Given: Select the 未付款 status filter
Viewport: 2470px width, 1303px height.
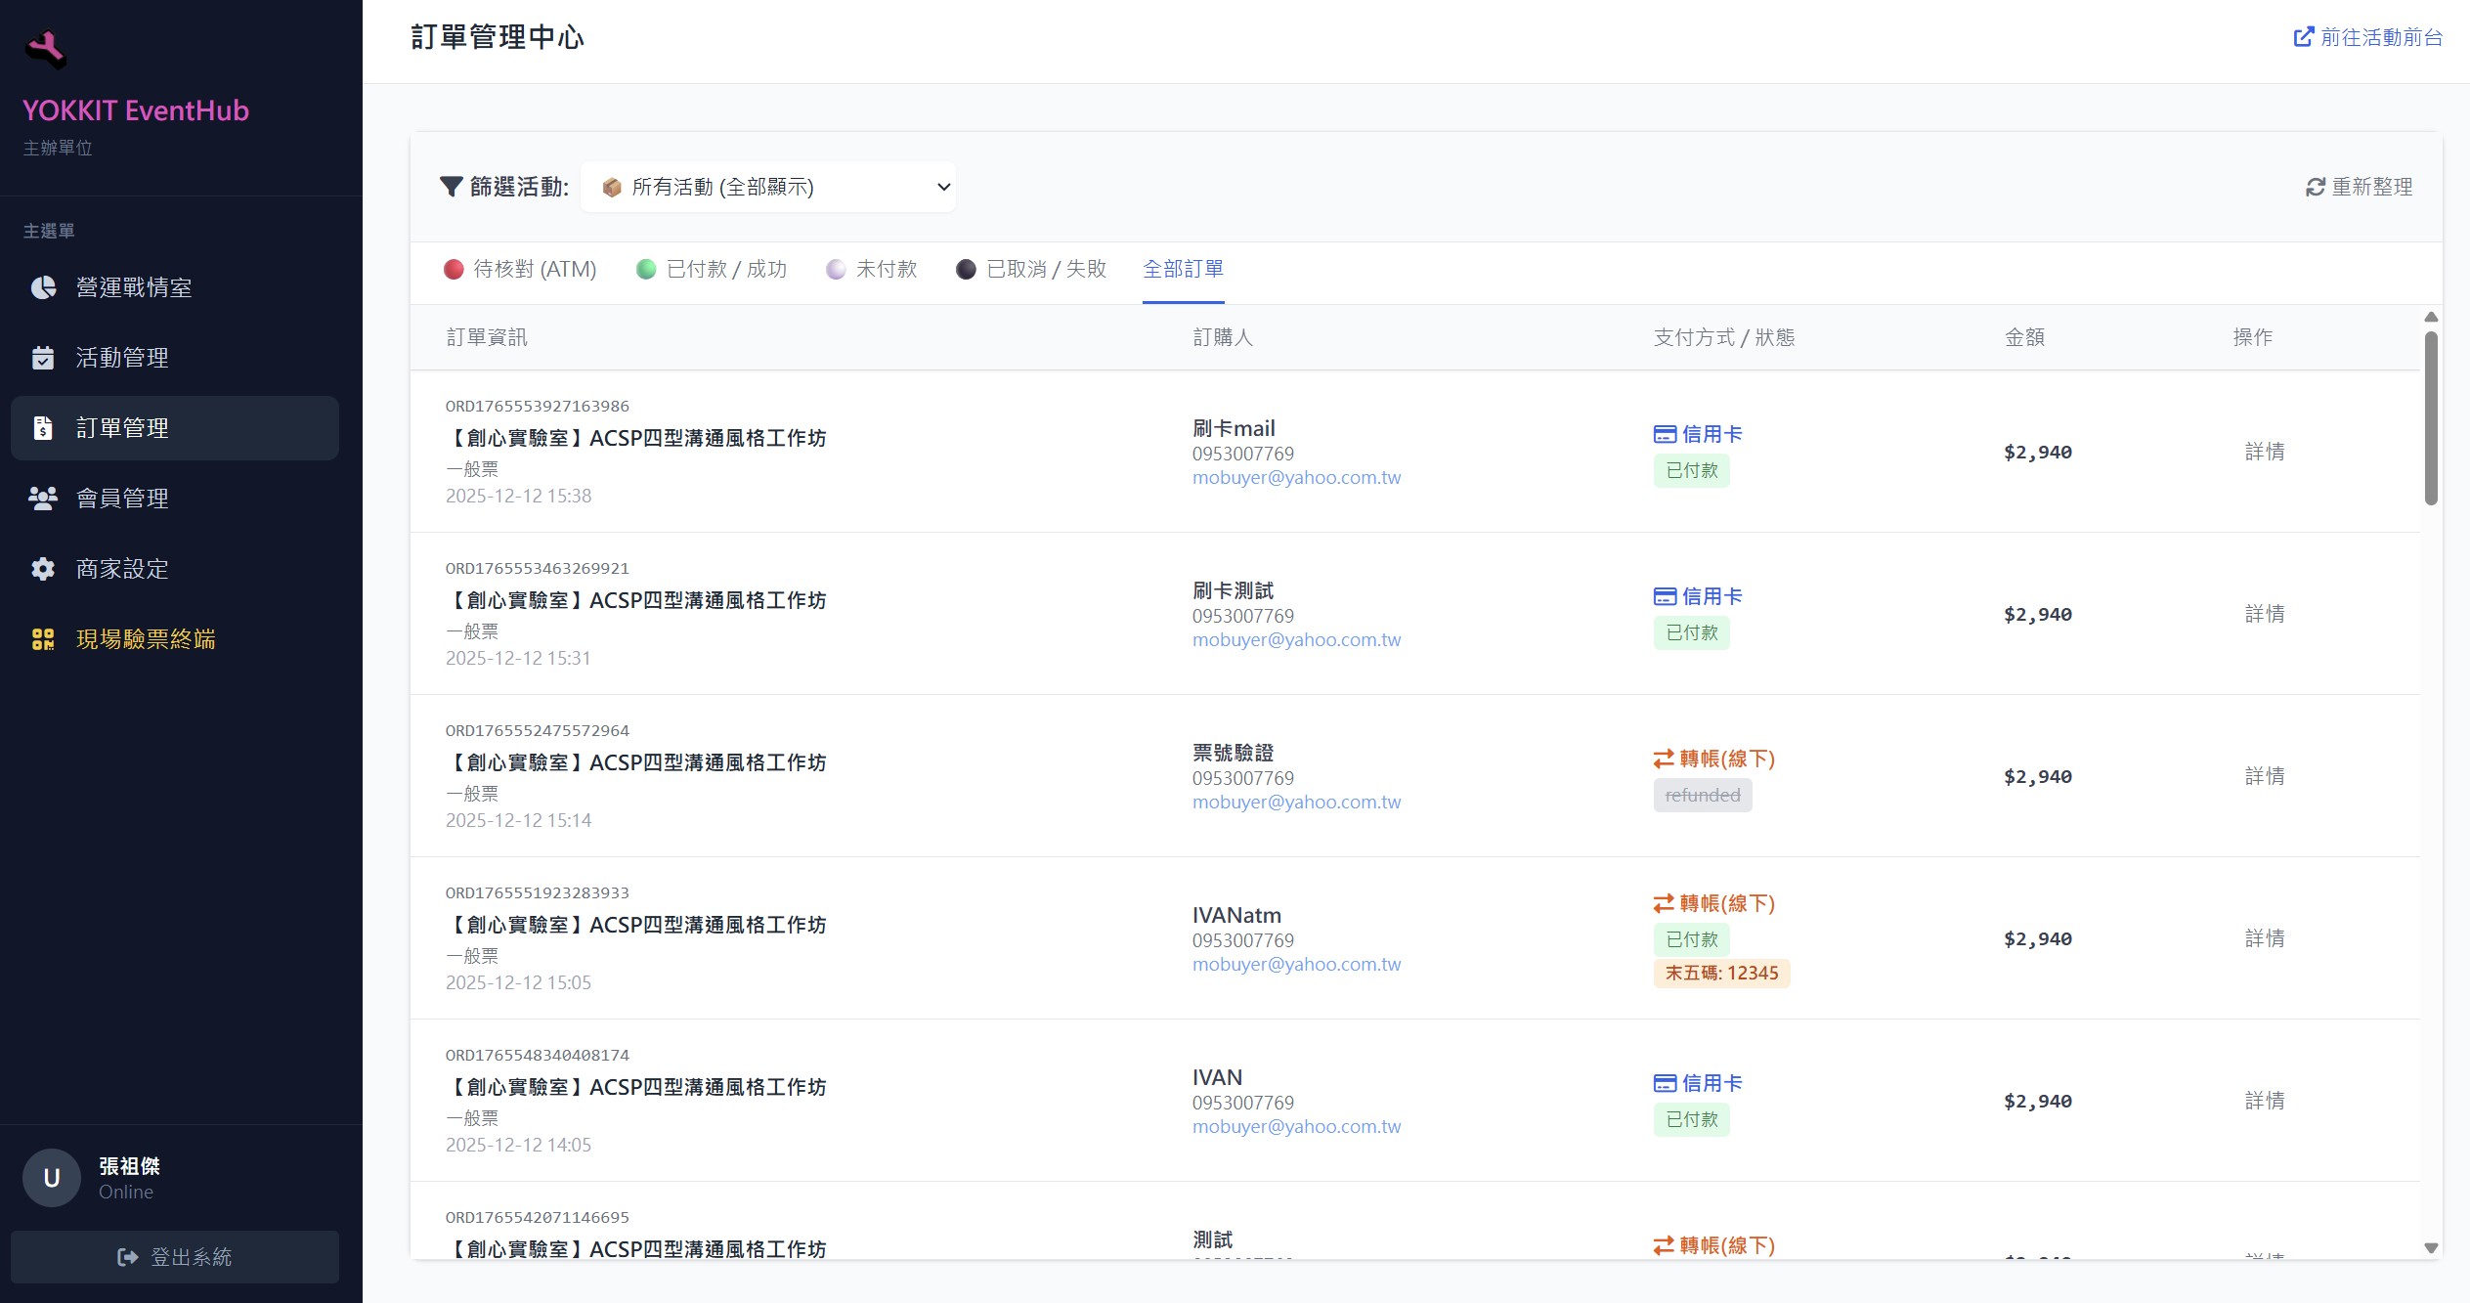Looking at the screenshot, I should (x=873, y=269).
